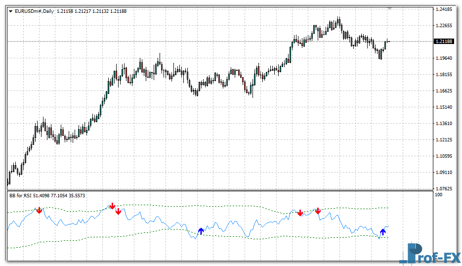This screenshot has height=266, width=462.
Task: Click the rightmost blue up arrow signal
Action: coord(382,231)
